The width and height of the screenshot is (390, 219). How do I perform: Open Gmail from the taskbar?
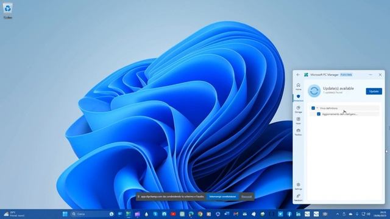[x=236, y=214]
